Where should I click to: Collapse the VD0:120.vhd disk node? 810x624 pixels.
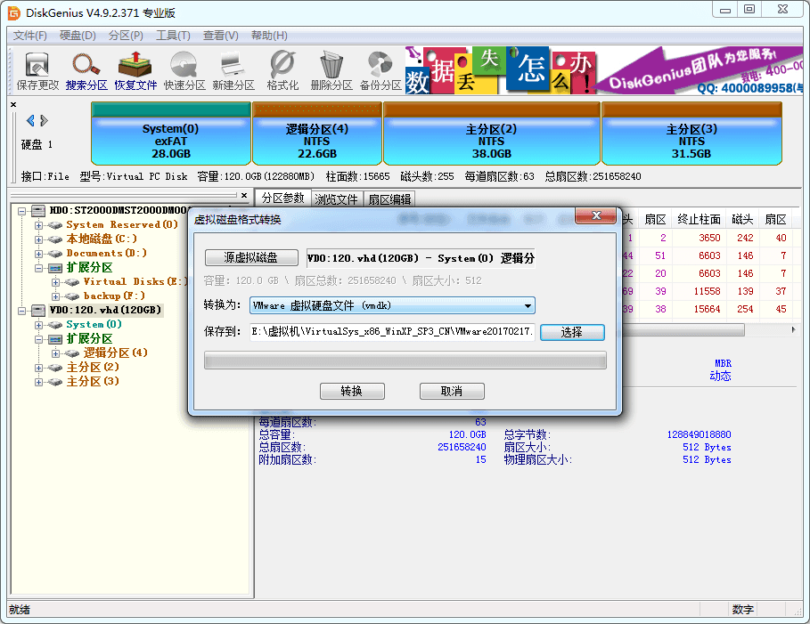21,311
